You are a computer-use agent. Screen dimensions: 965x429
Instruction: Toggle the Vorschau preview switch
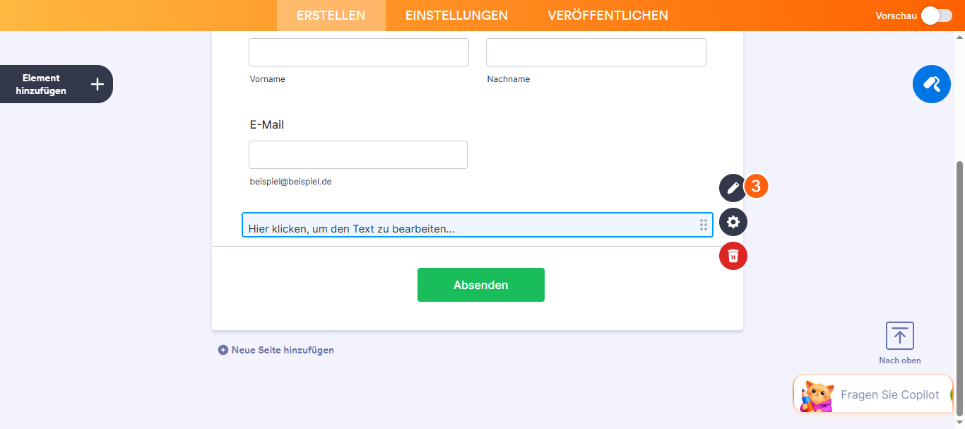point(937,16)
